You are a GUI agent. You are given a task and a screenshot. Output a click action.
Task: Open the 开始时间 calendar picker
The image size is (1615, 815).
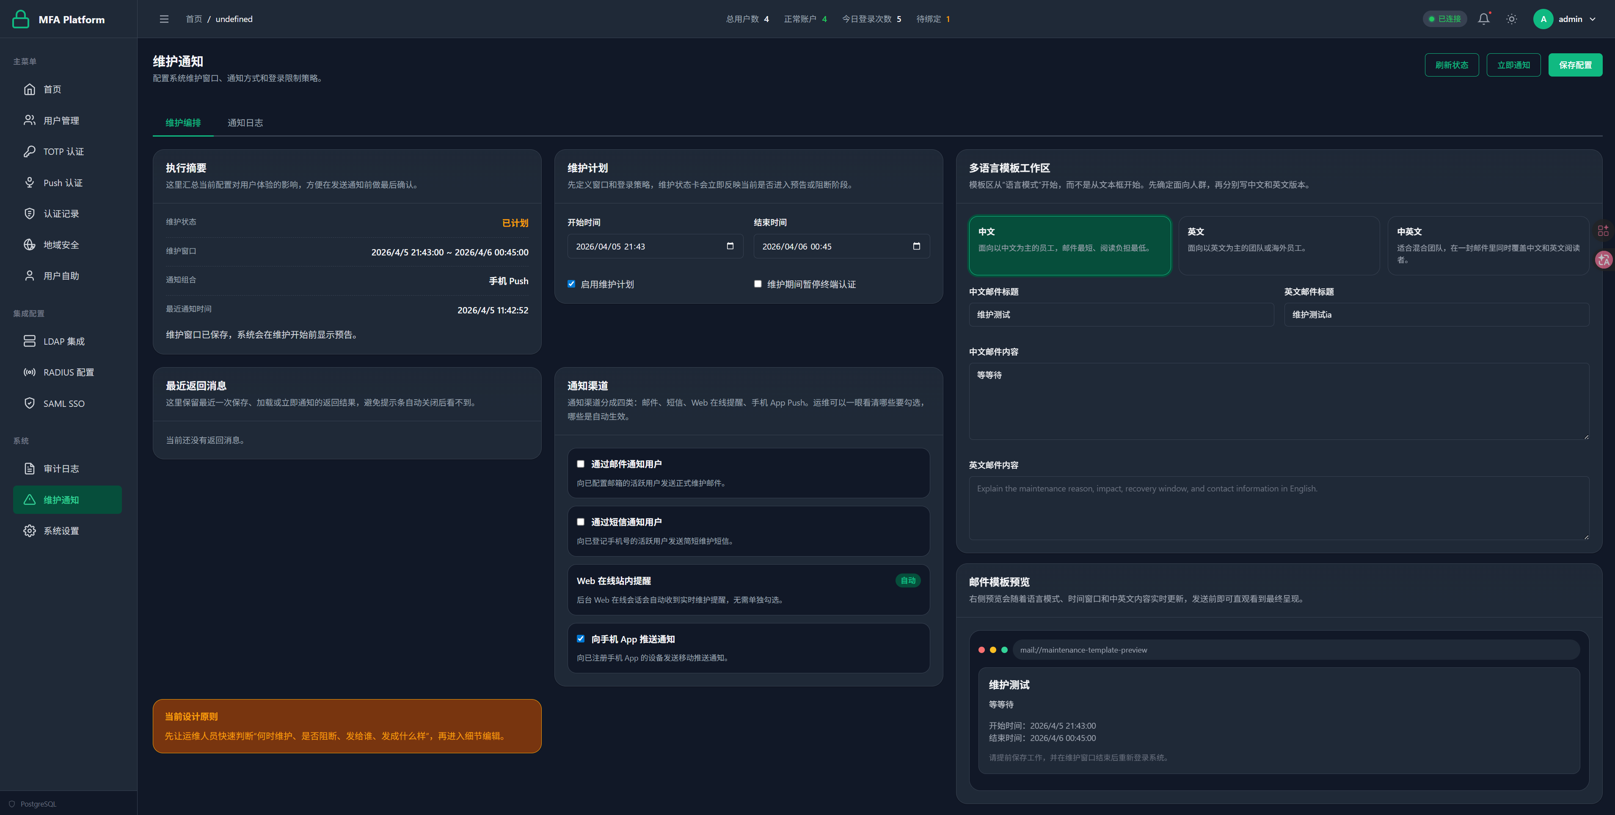[x=730, y=246]
